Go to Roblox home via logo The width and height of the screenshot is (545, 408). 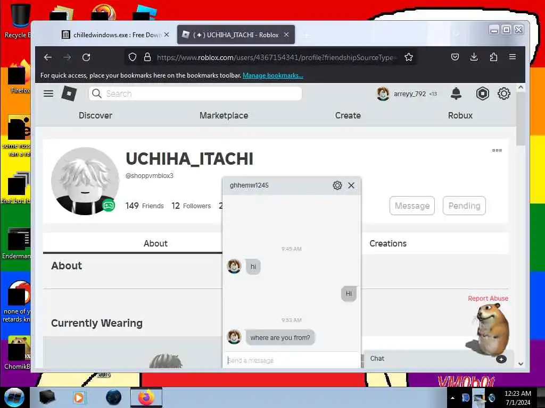coord(69,93)
